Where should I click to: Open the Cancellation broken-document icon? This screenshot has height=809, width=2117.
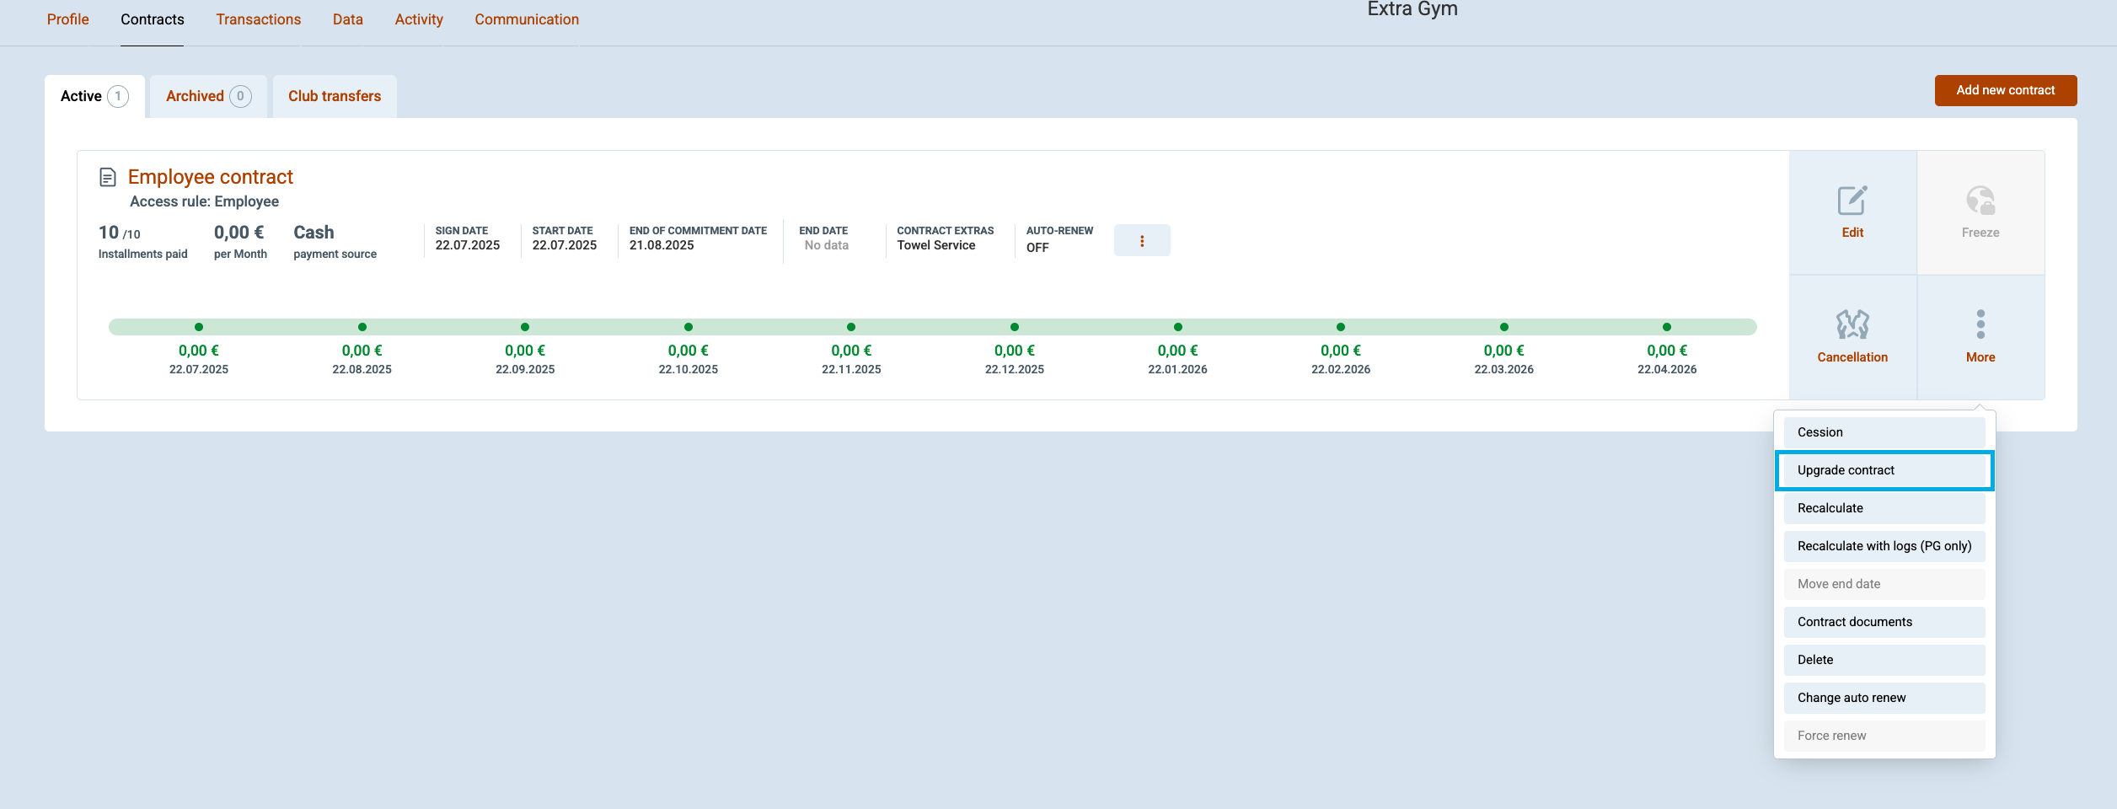click(1852, 324)
